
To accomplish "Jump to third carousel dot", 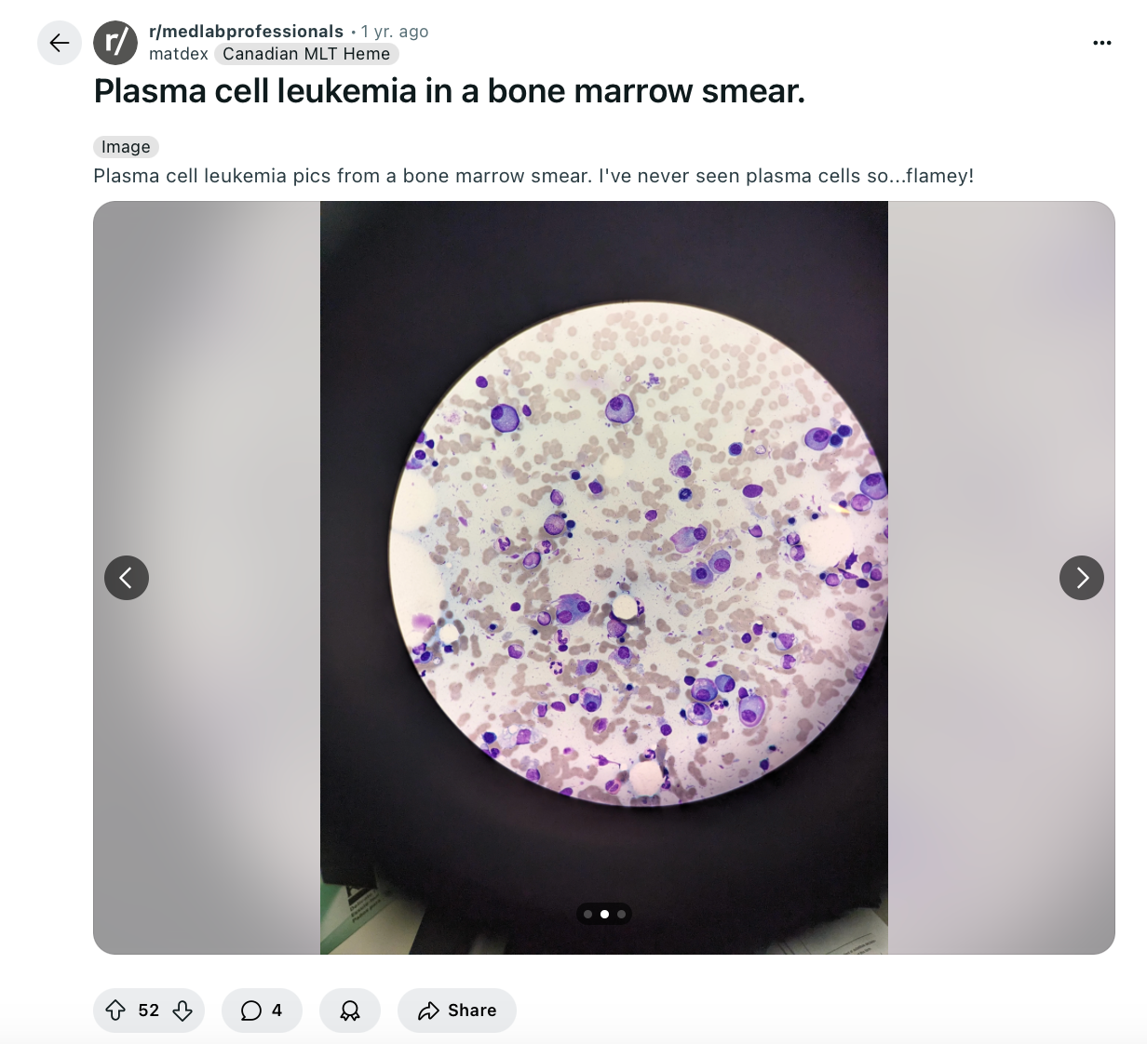I will (621, 915).
